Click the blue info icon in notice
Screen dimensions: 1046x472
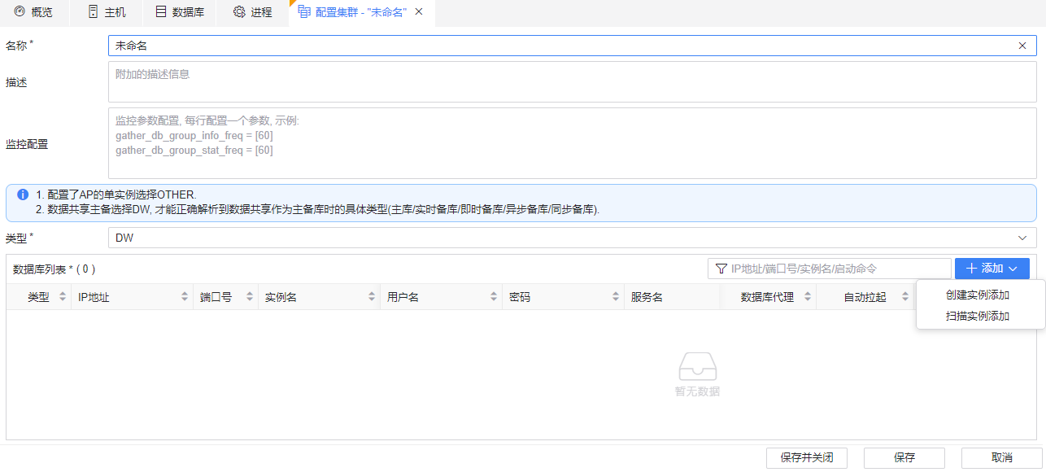(23, 194)
